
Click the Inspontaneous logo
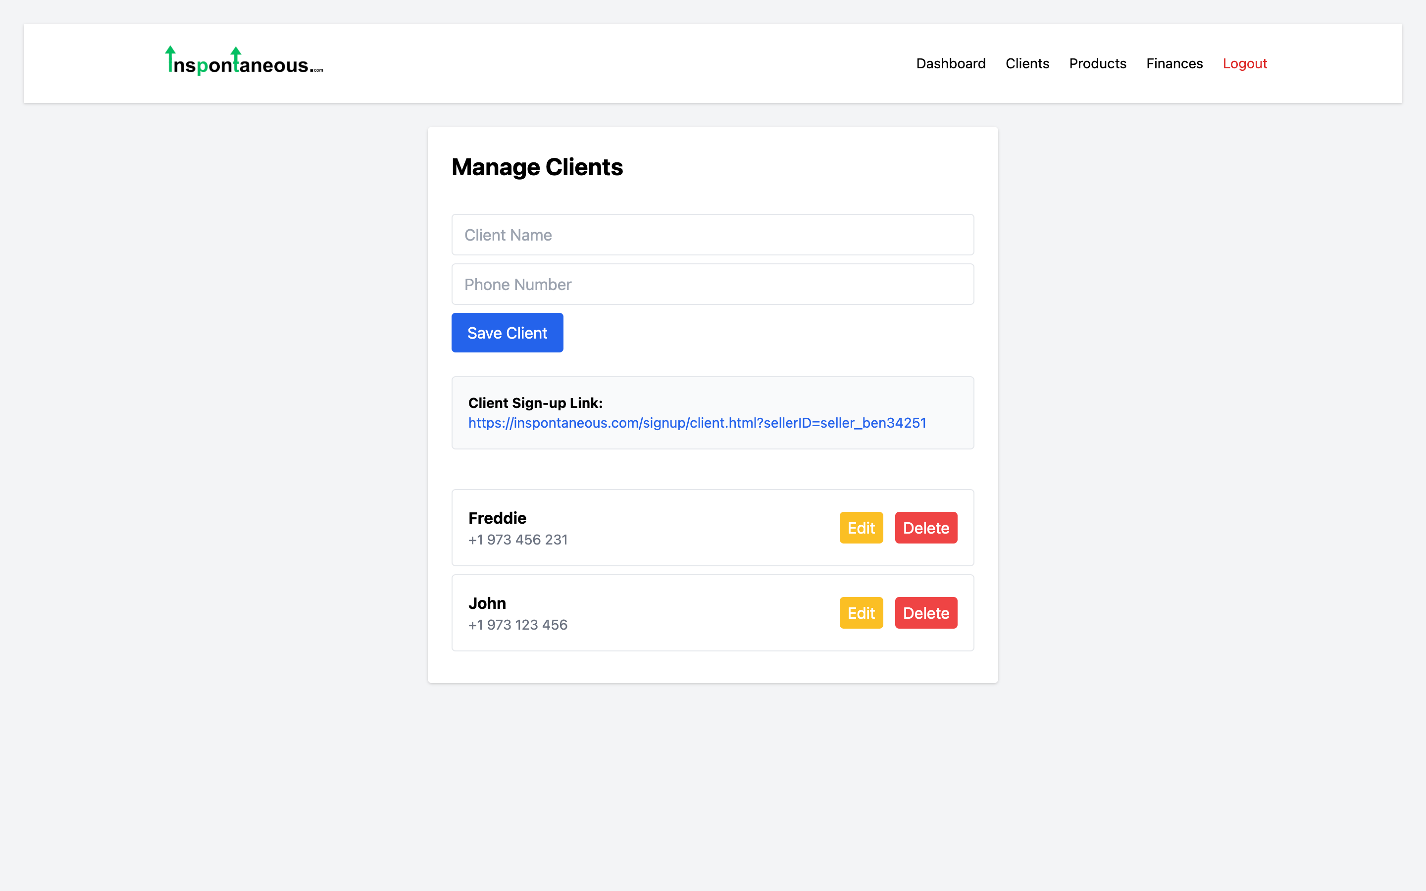tap(244, 62)
